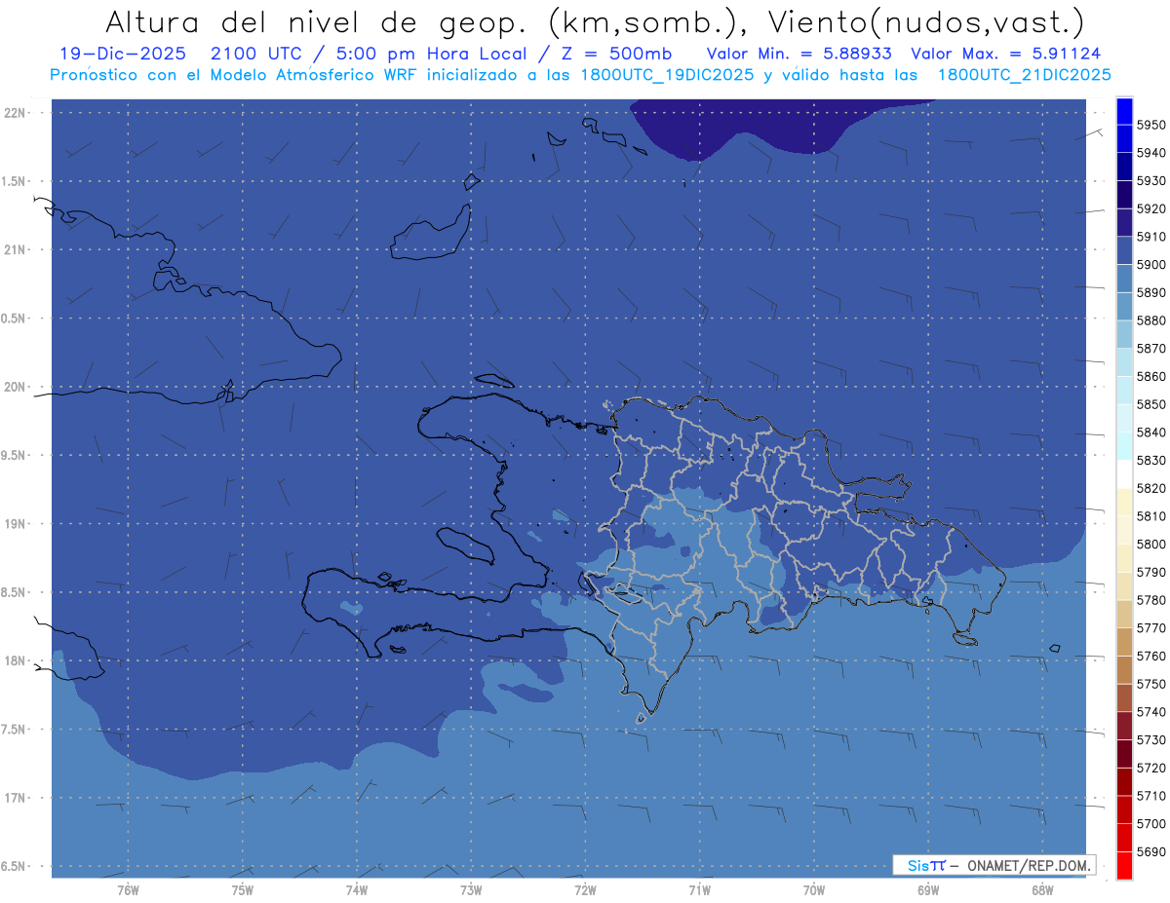Viewport: 1170px width, 903px height.
Task: Click the '20N' latitude label
Action: click(15, 387)
